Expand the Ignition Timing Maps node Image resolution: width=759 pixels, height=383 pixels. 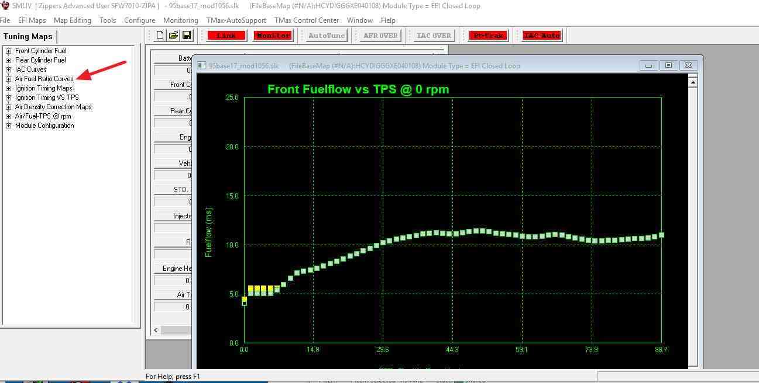tap(9, 88)
